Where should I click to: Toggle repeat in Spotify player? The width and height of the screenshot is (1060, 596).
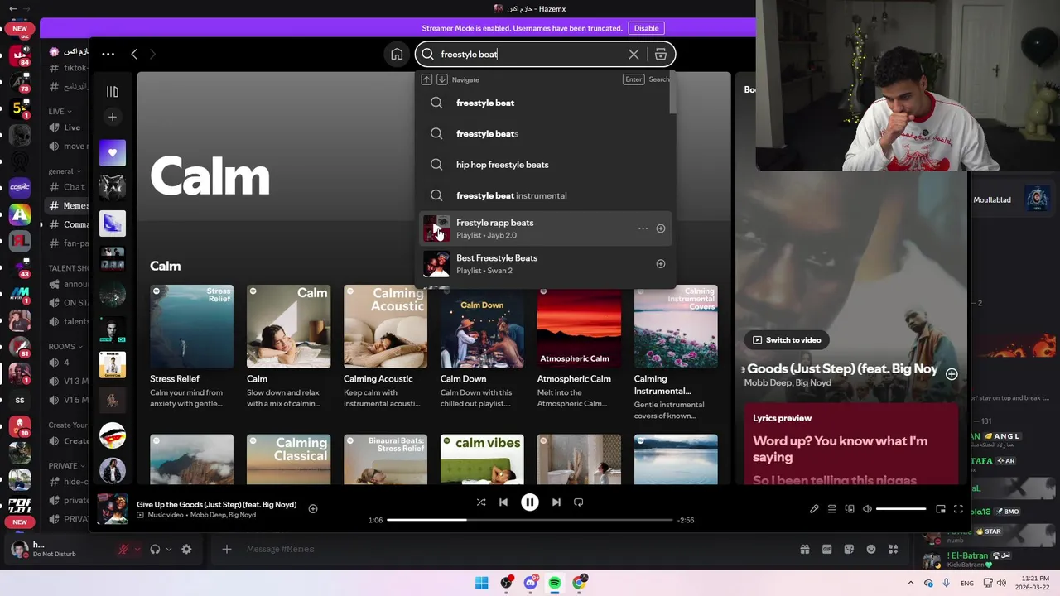coord(579,502)
